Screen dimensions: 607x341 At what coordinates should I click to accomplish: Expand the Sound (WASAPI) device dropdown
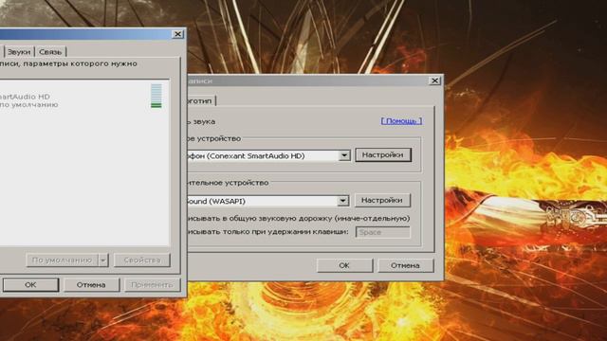point(343,201)
